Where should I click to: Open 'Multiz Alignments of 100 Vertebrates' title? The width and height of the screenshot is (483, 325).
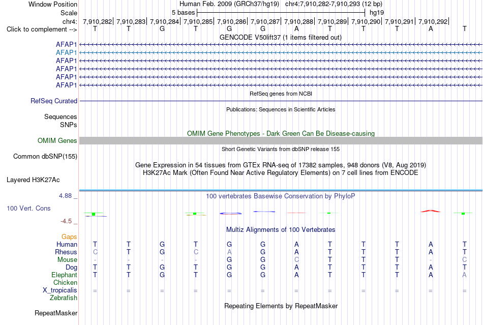281,230
